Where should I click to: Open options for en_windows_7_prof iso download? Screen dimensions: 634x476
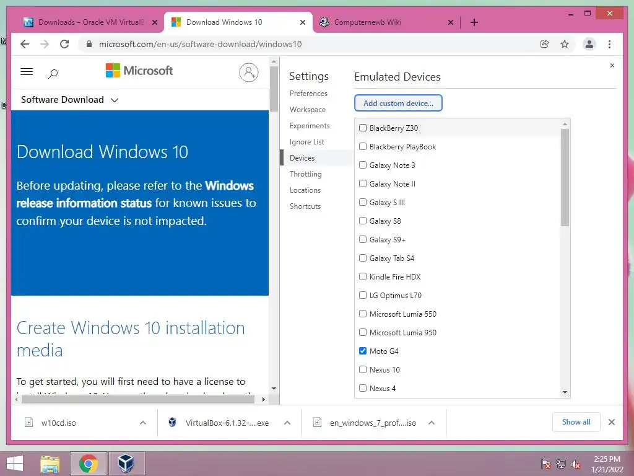click(x=432, y=423)
